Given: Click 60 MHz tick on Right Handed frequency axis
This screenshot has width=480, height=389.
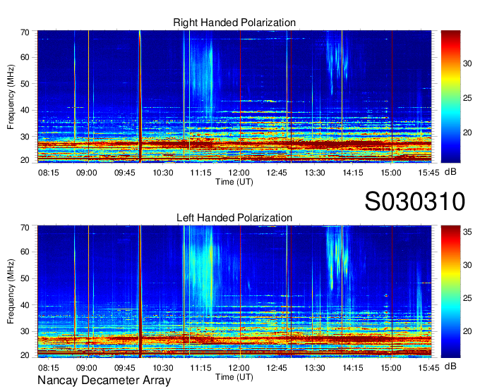Looking at the screenshot, I should coord(25,57).
